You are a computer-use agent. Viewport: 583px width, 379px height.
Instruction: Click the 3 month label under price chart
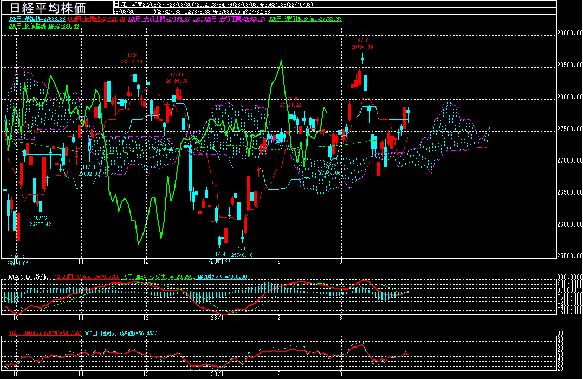(x=341, y=261)
